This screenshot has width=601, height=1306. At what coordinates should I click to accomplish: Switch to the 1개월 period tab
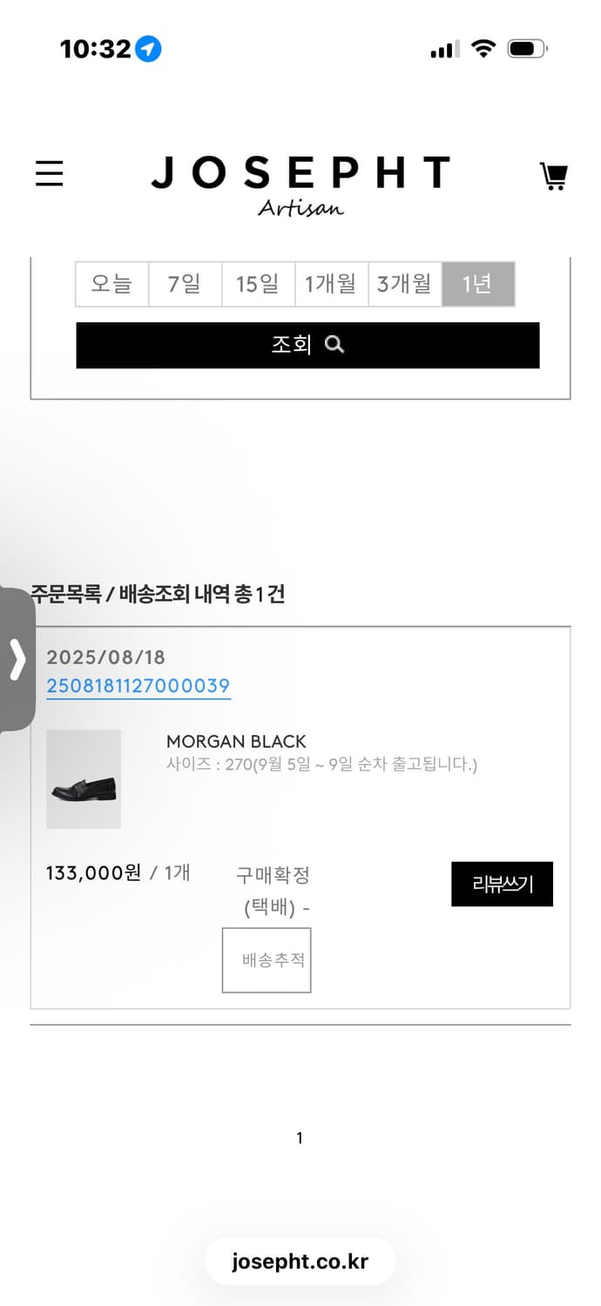(331, 284)
